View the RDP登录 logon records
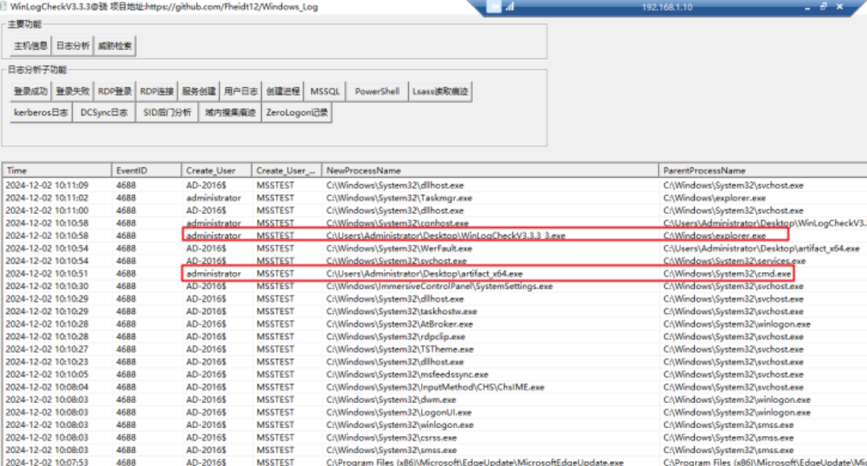Image resolution: width=867 pixels, height=466 pixels. click(115, 91)
